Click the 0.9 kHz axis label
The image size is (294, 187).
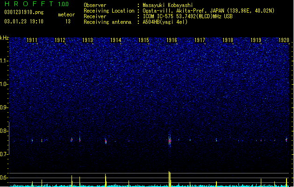(x=4, y=108)
